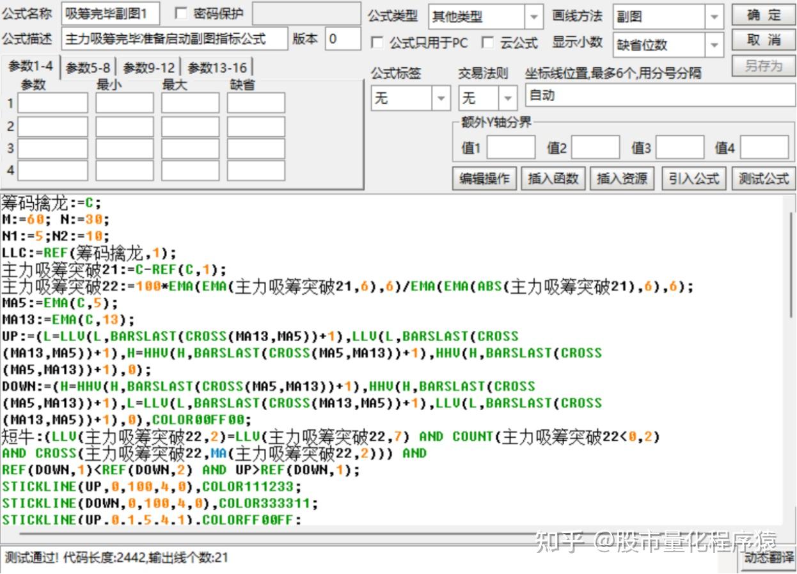Click into the 公式描述 text field
The image size is (797, 574).
click(175, 39)
